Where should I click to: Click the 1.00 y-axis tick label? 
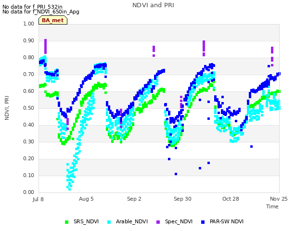click(29, 24)
